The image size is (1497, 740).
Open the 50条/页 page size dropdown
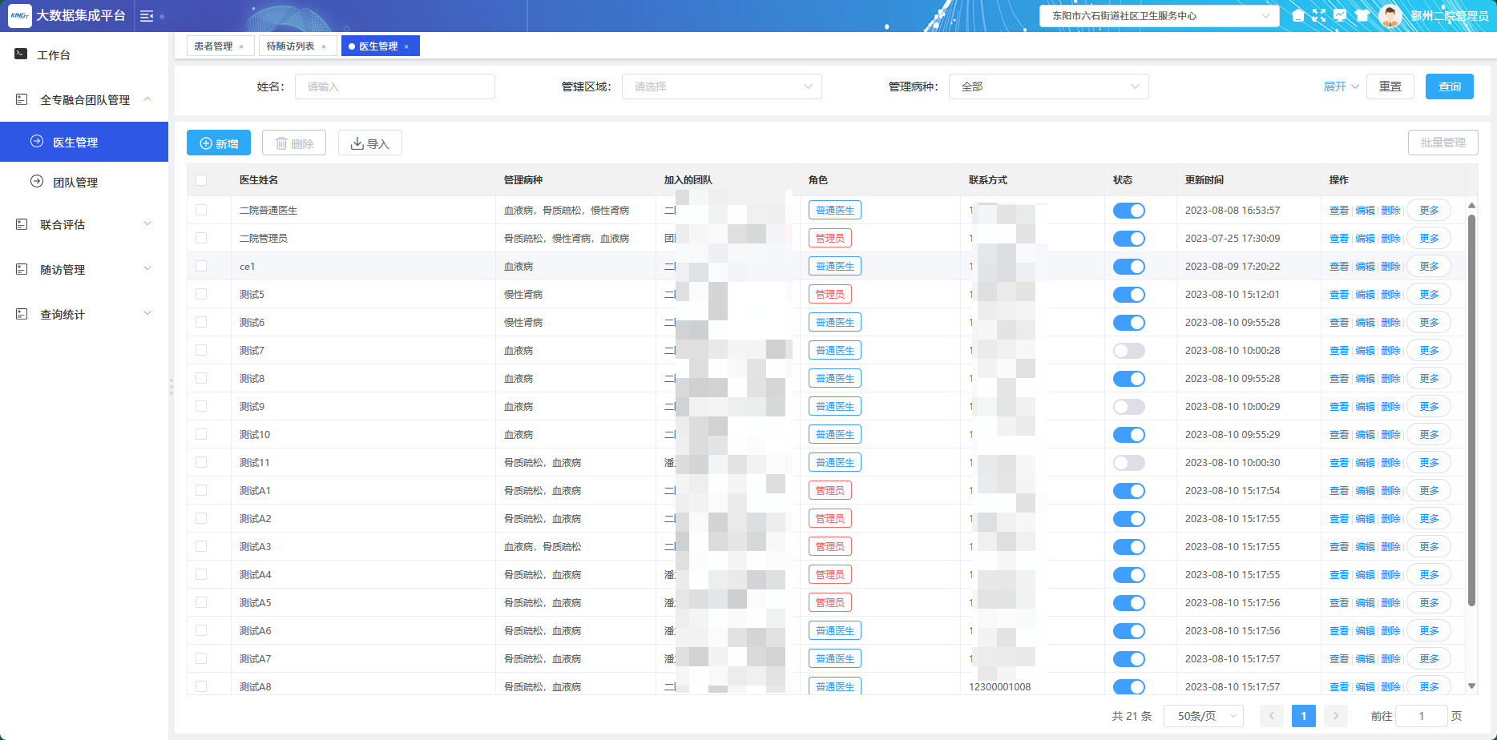[x=1204, y=716]
